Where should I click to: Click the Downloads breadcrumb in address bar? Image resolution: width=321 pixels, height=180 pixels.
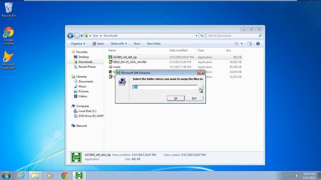click(x=110, y=35)
